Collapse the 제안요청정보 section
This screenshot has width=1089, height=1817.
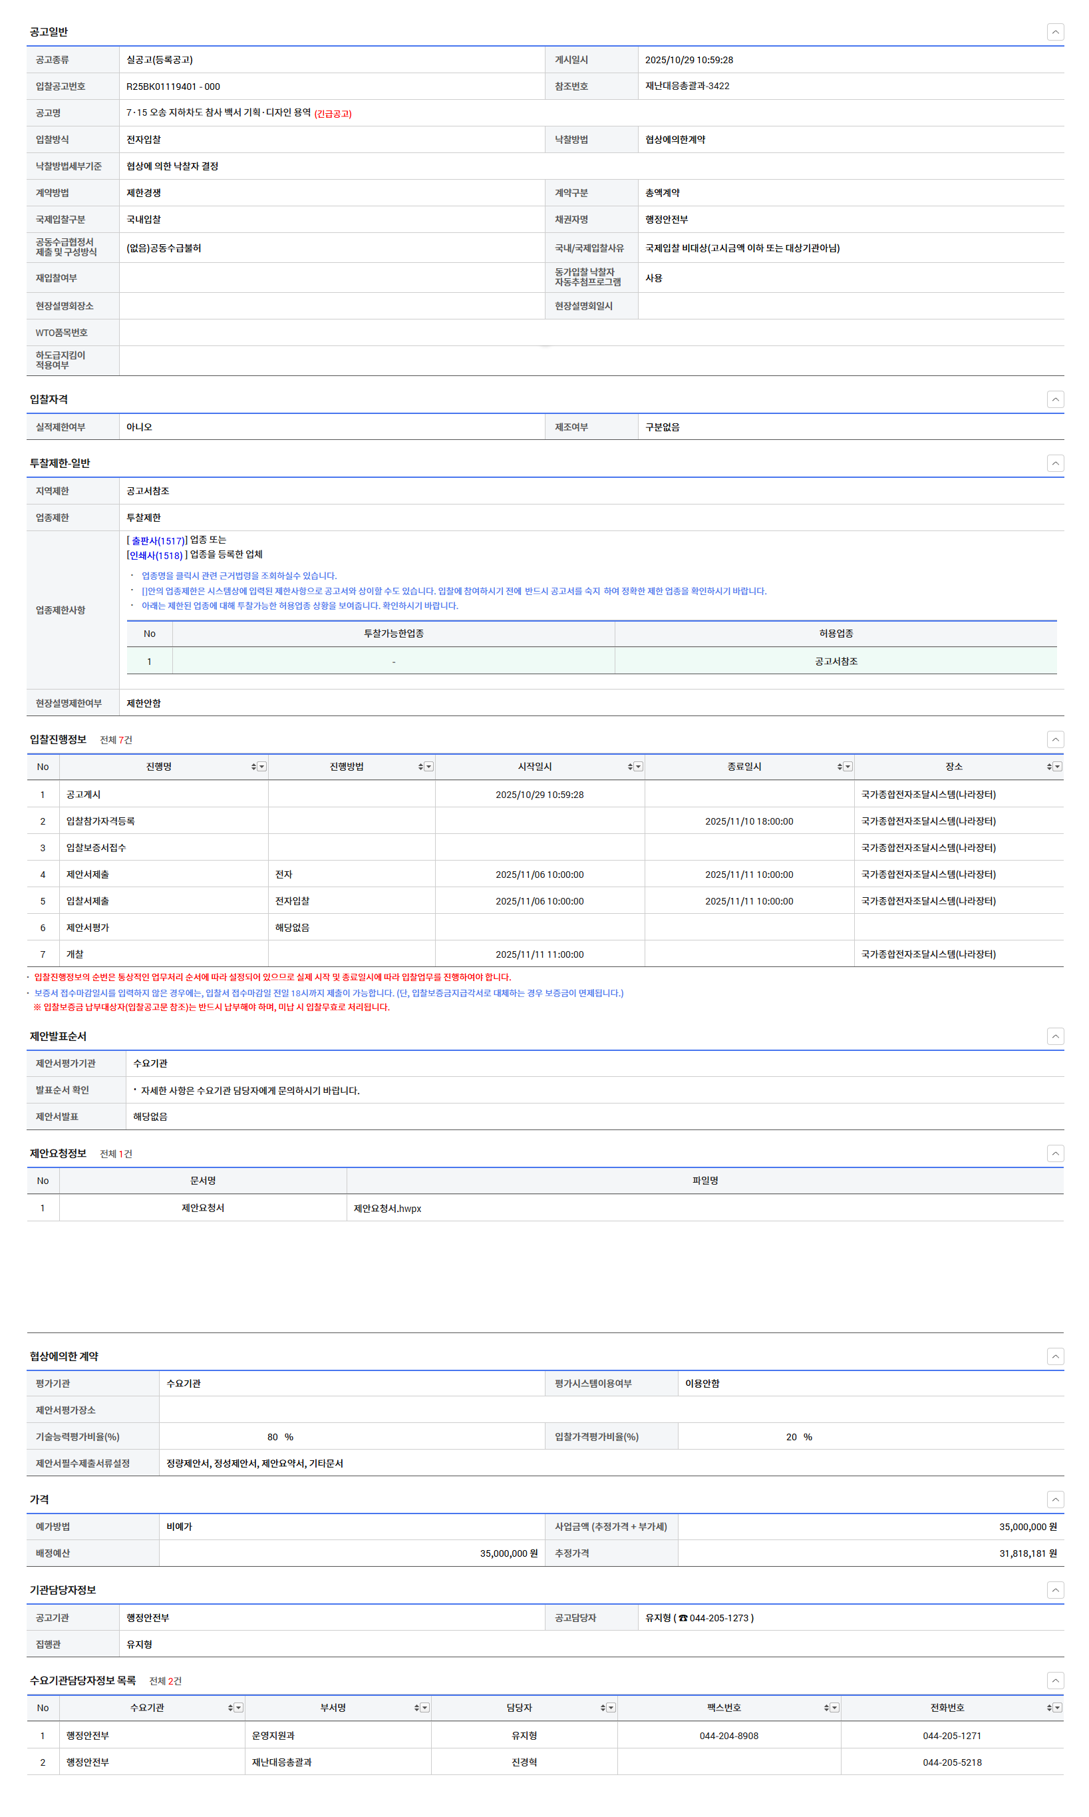1054,1153
